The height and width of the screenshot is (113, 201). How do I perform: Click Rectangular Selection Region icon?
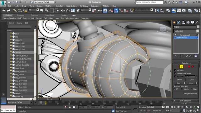pyautogui.click(x=52, y=10)
